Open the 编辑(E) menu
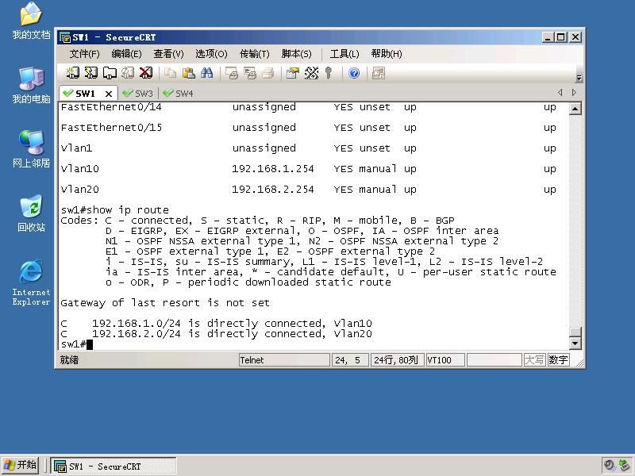Screen dimensions: 635x476 (126, 54)
